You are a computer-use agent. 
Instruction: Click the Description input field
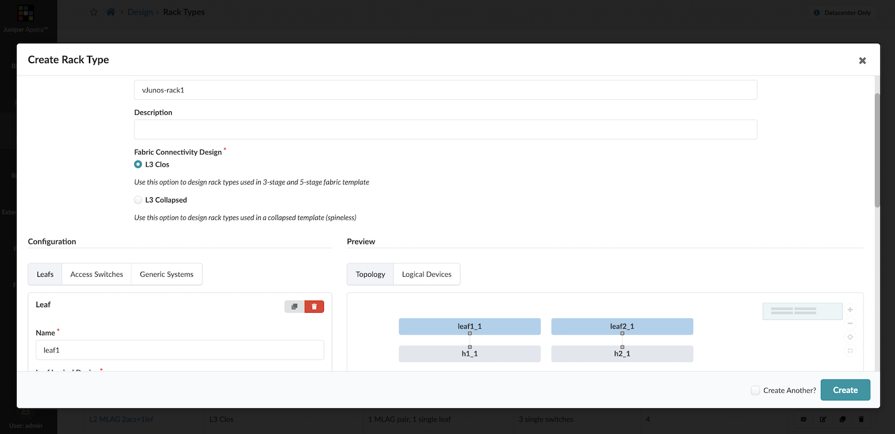point(446,129)
